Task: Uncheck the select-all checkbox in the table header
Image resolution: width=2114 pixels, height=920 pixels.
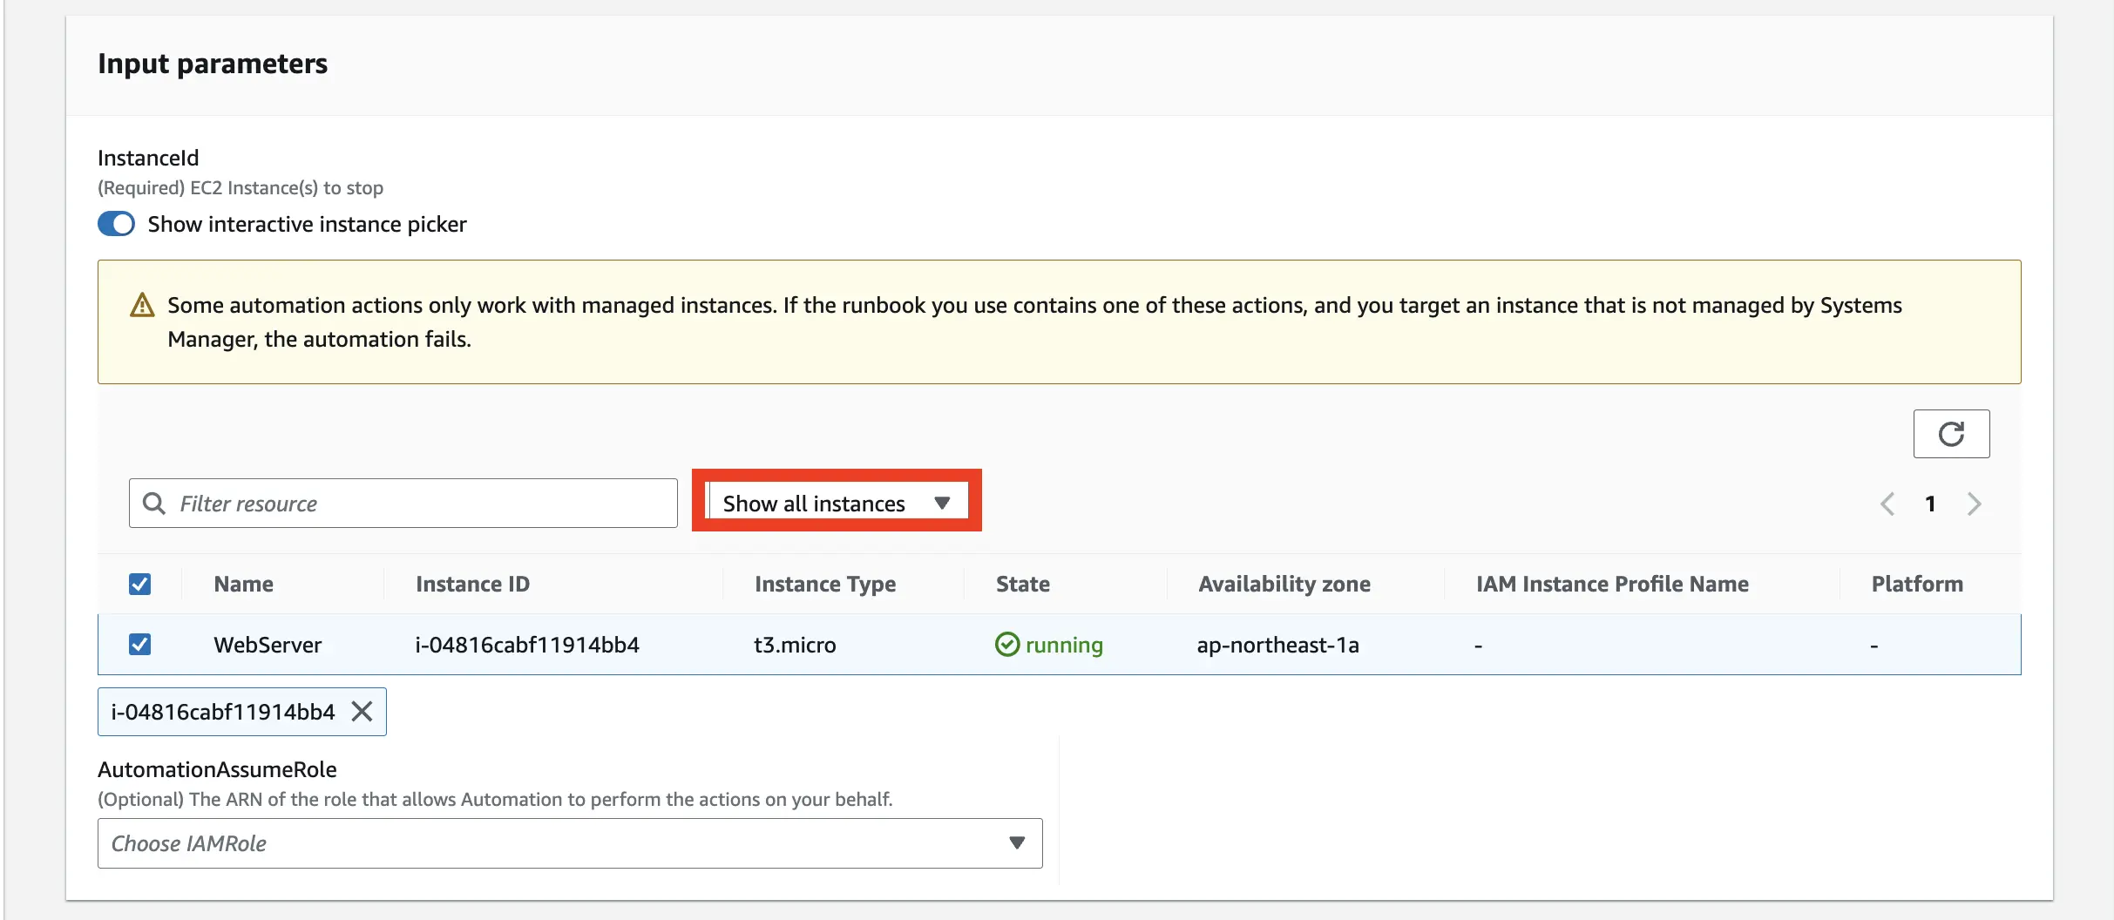Action: (140, 584)
